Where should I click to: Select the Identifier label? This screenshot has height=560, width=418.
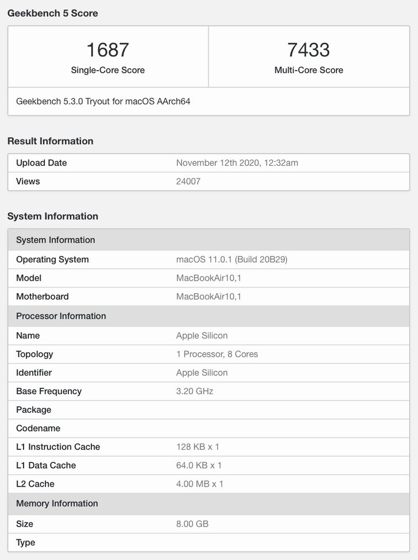pyautogui.click(x=34, y=373)
